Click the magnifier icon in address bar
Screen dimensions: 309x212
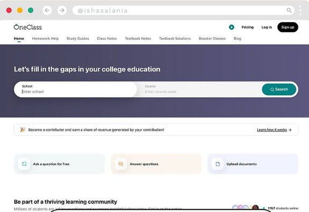pos(289,10)
